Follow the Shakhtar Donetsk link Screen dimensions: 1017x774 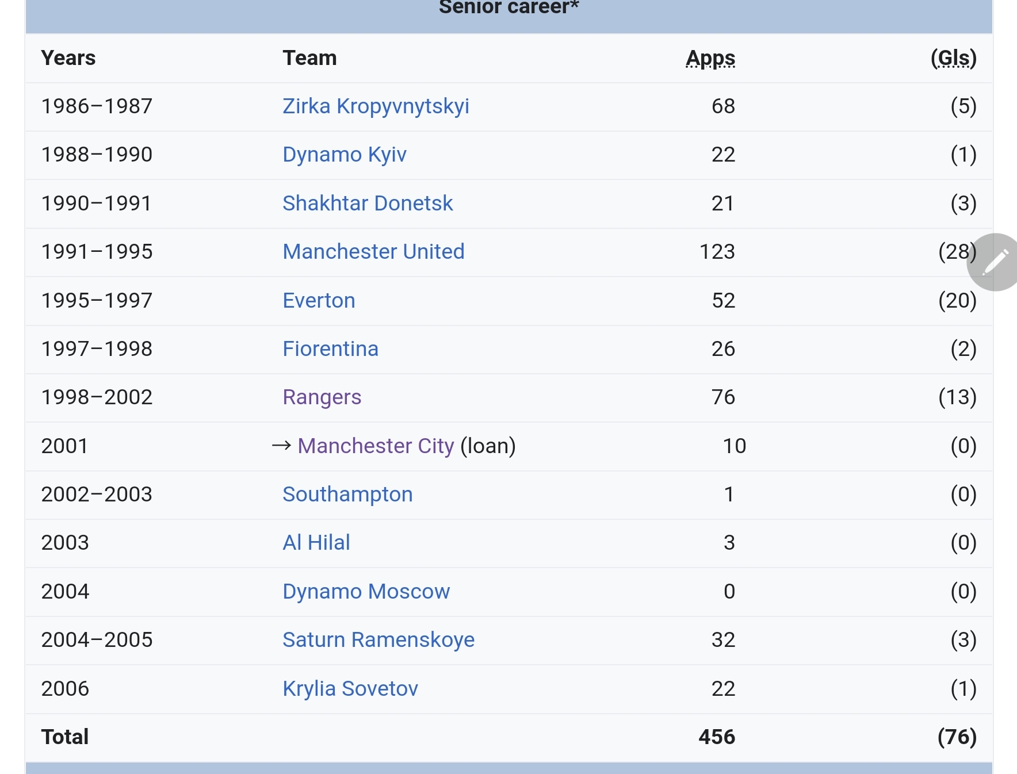pos(368,204)
